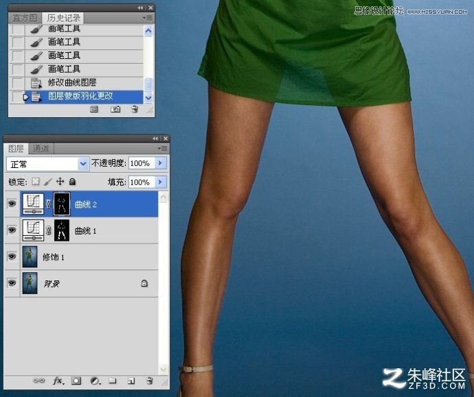Switch to the 通道 tab
The height and width of the screenshot is (397, 474).
click(x=41, y=148)
